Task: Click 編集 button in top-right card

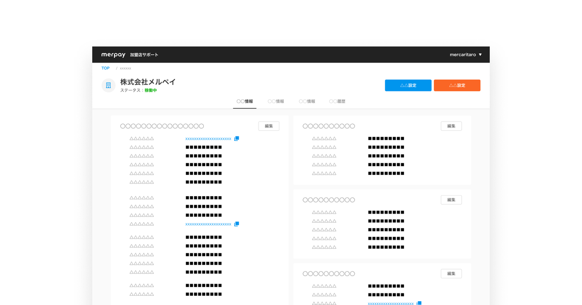Action: pyautogui.click(x=451, y=126)
